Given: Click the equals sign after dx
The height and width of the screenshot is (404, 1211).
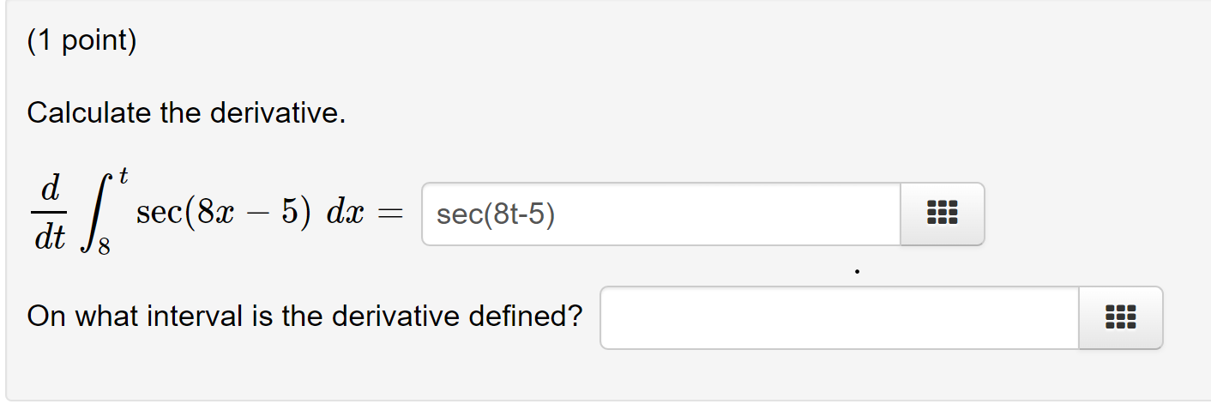Looking at the screenshot, I should (x=390, y=214).
